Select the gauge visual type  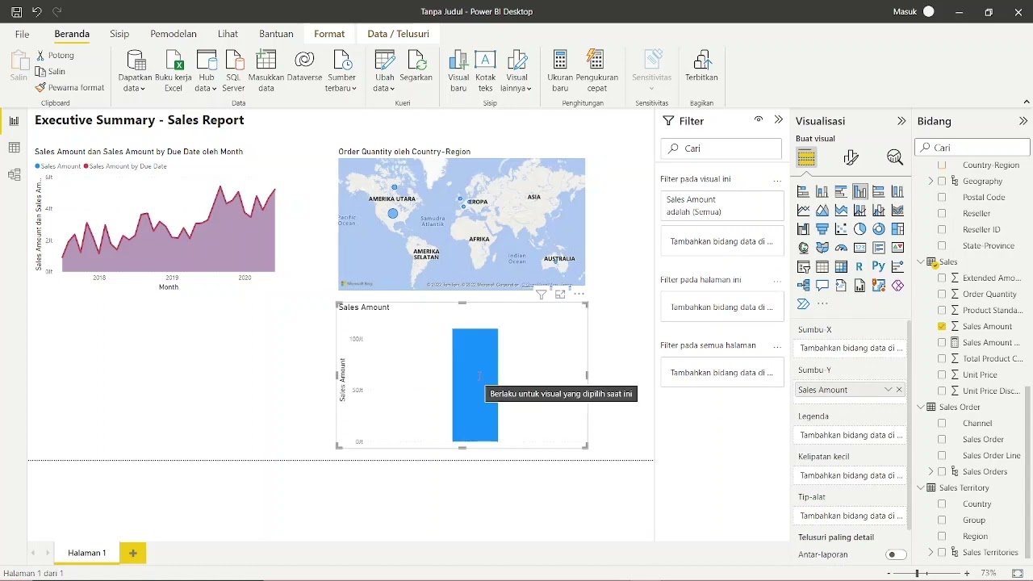click(841, 248)
